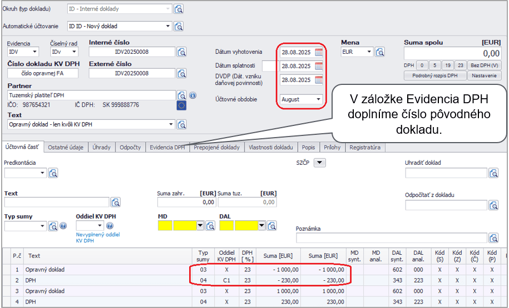The height and width of the screenshot is (308, 509).
Task: Click the Nevyplnený oddiel KV DPH link
Action: point(97,238)
